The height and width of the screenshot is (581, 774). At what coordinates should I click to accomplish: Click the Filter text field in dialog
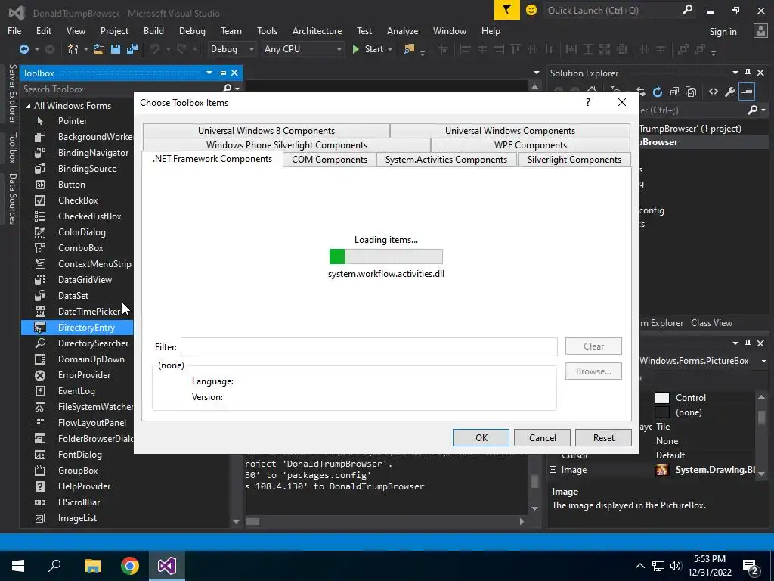[369, 346]
